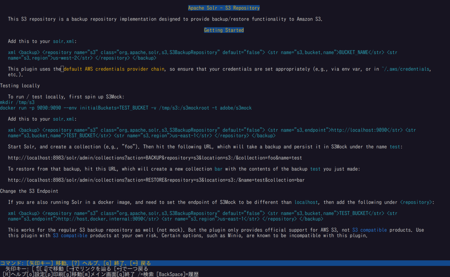Image resolution: width=450 pixels, height=277 pixels.
Task: Select the "Getting Started" heading
Action: pyautogui.click(x=224, y=30)
